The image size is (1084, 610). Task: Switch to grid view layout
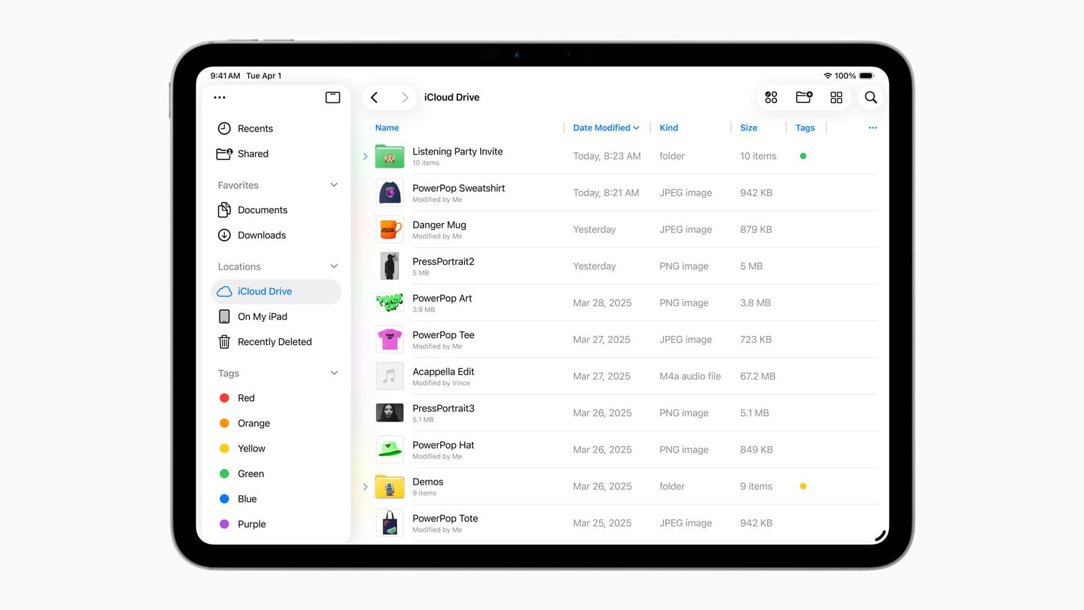coord(835,97)
